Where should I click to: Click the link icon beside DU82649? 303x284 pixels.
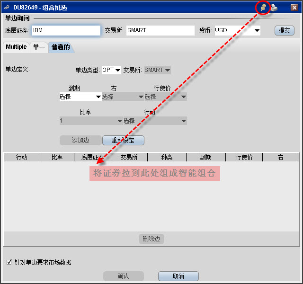[x=7, y=8]
